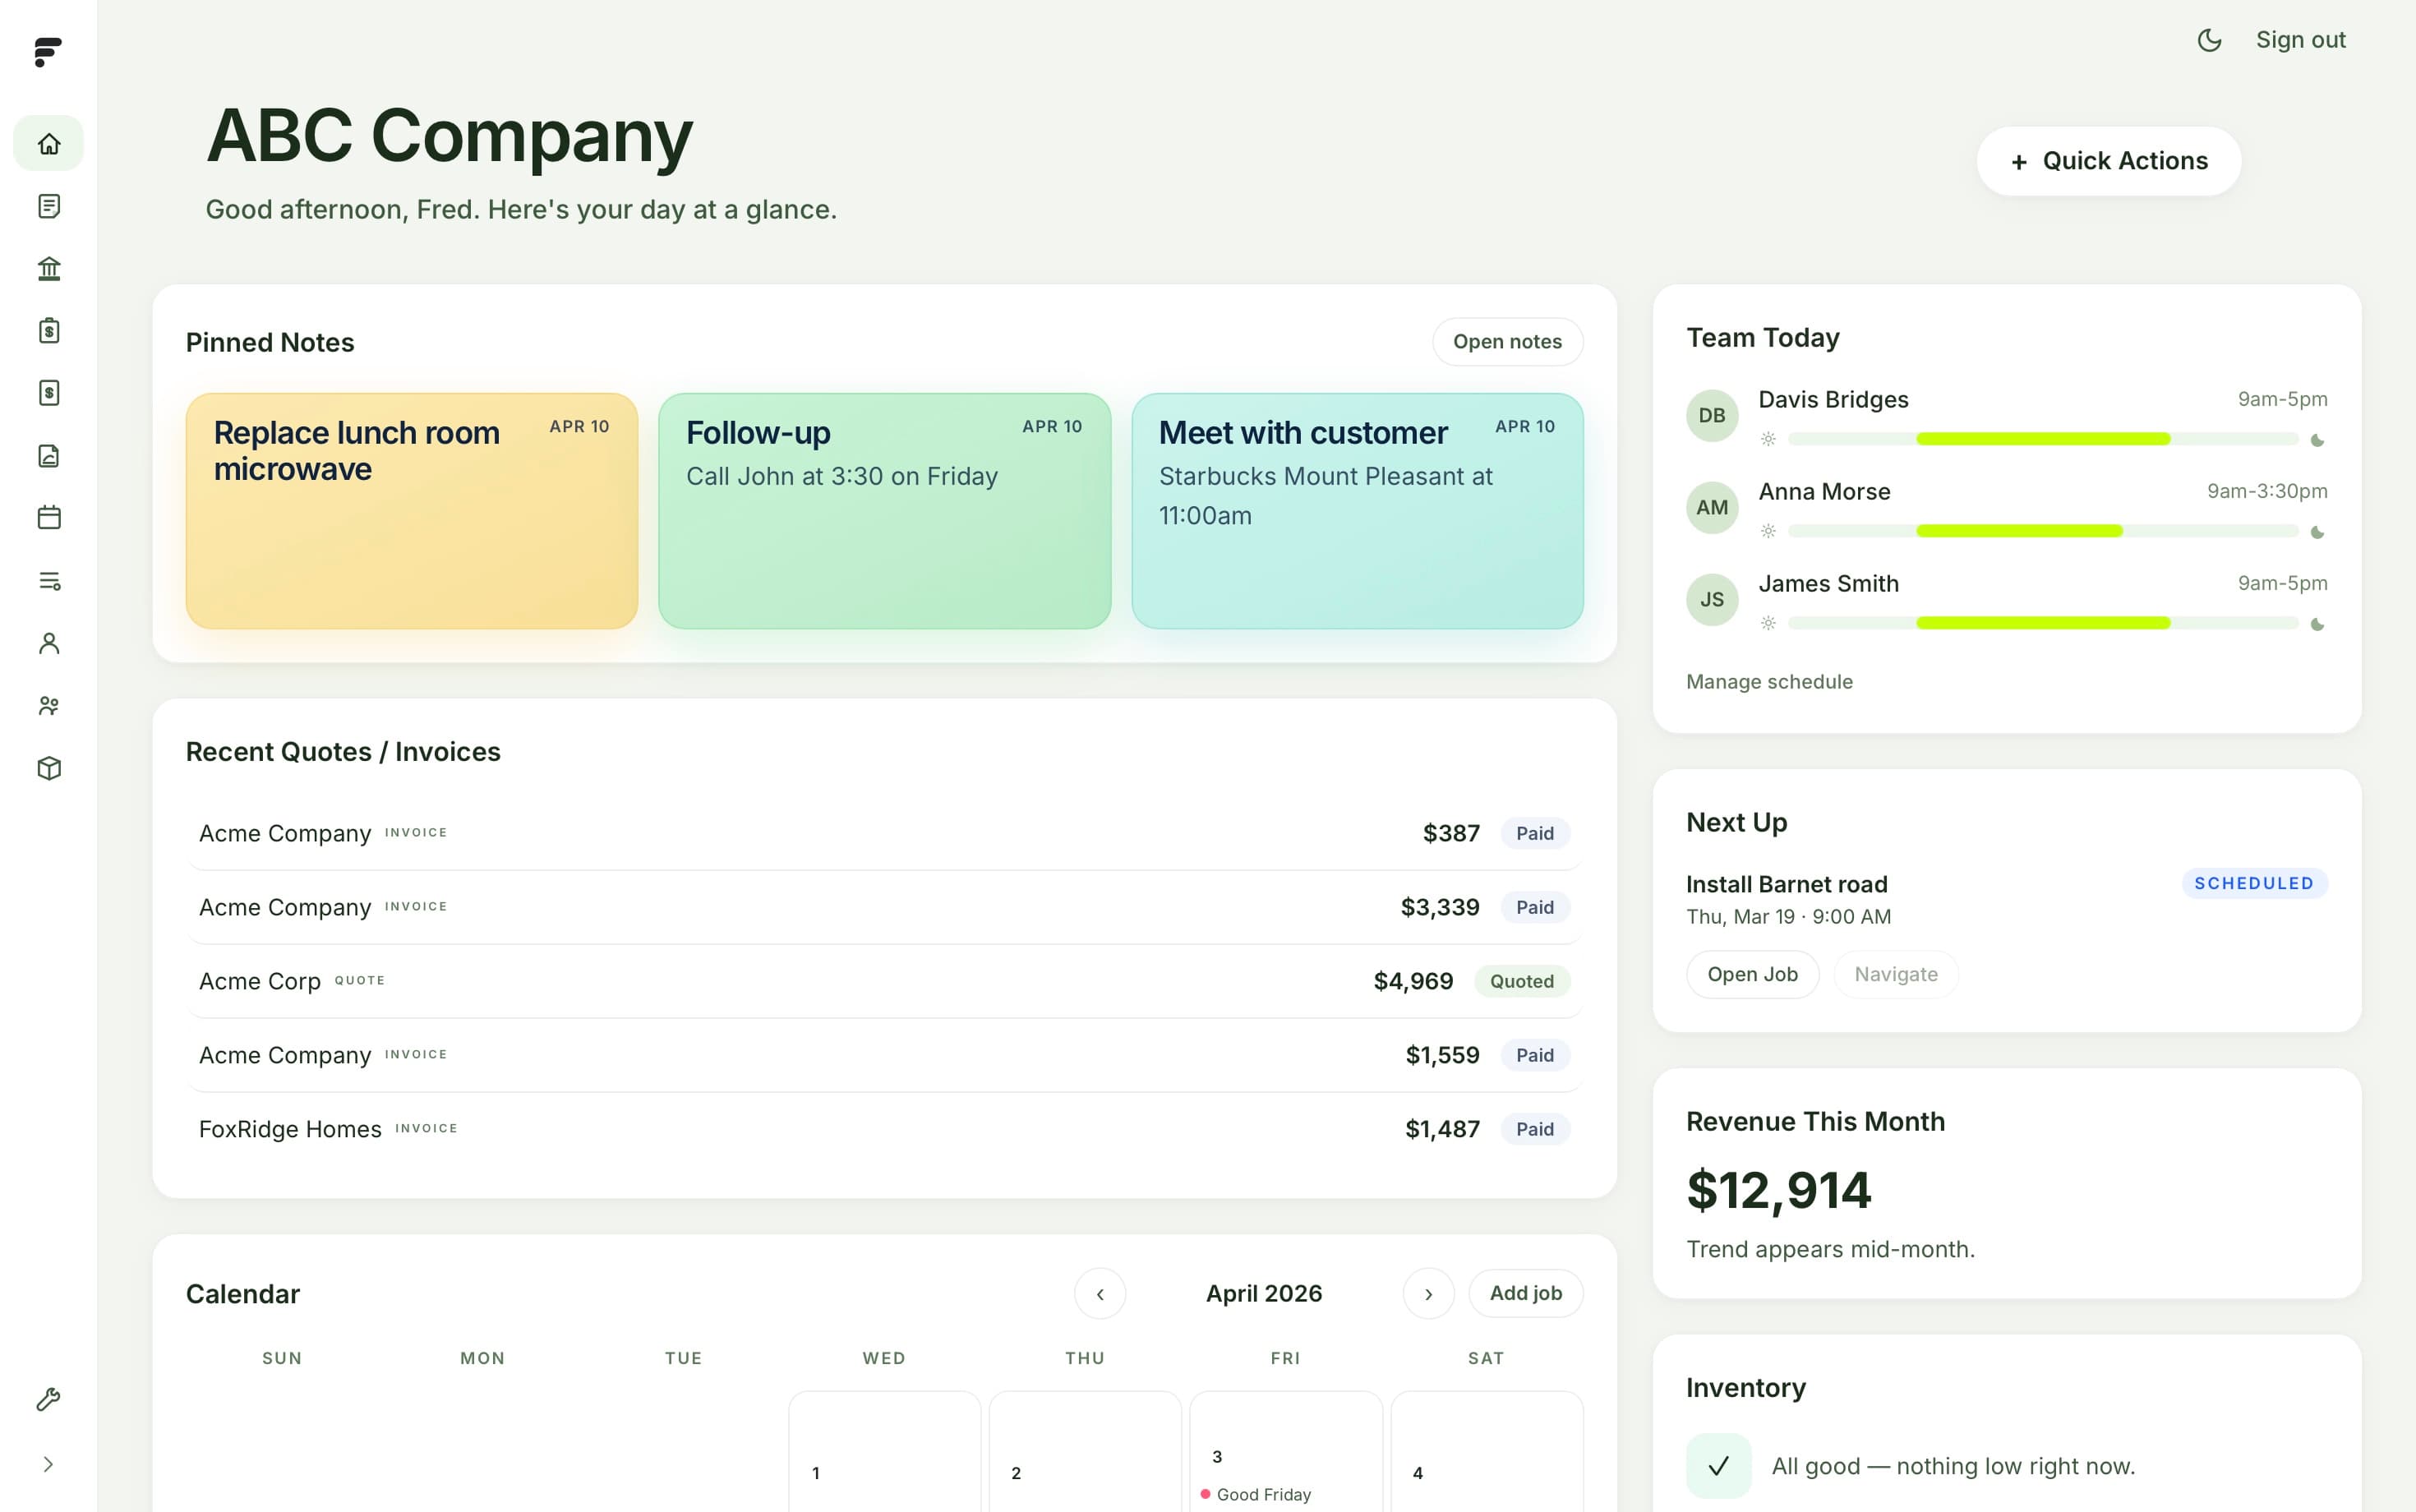Expand the collapsed sidebar with the chevron
Viewport: 2416px width, 1512px height.
point(48,1463)
